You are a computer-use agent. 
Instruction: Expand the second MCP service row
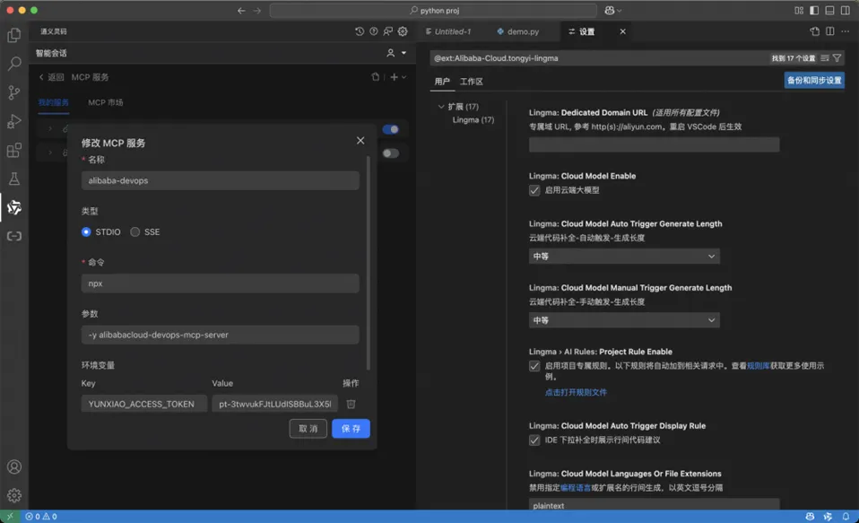click(50, 153)
